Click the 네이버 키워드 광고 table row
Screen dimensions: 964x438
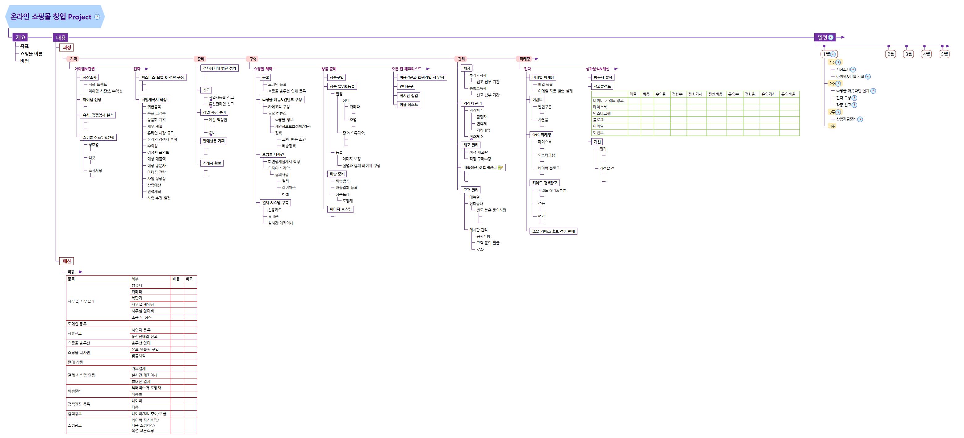608,101
